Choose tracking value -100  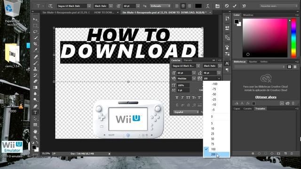[x=216, y=84]
